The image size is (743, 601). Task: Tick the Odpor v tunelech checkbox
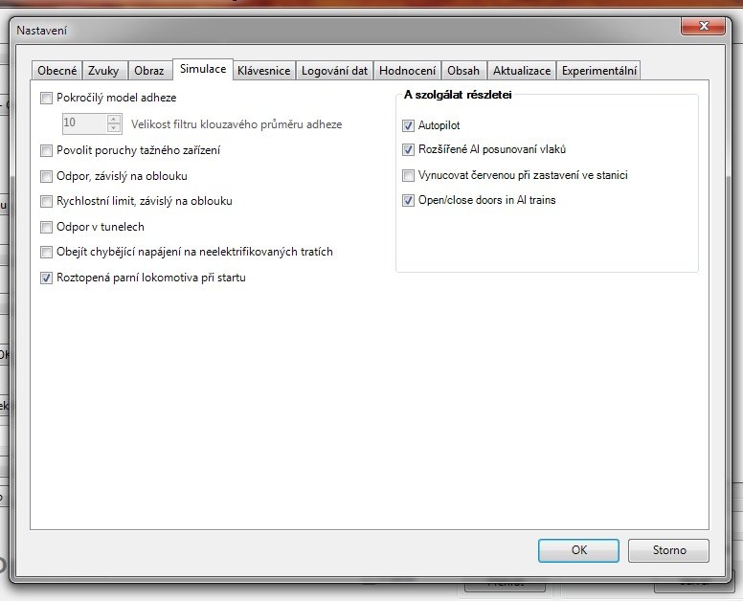pyautogui.click(x=47, y=228)
